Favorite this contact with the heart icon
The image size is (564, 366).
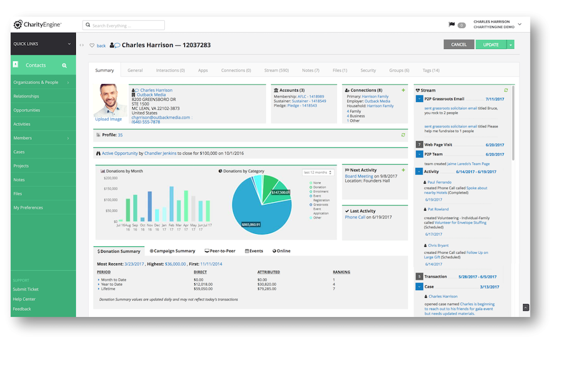click(x=92, y=45)
